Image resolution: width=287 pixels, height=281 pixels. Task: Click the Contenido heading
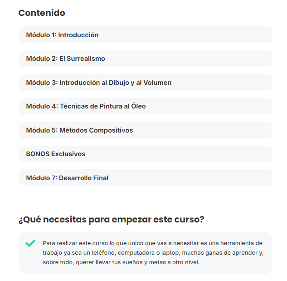(x=42, y=13)
